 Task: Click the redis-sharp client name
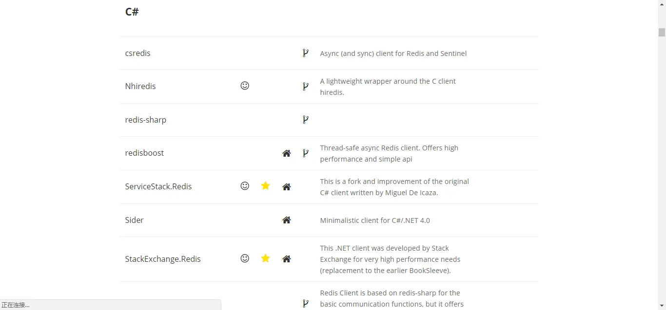click(x=145, y=120)
